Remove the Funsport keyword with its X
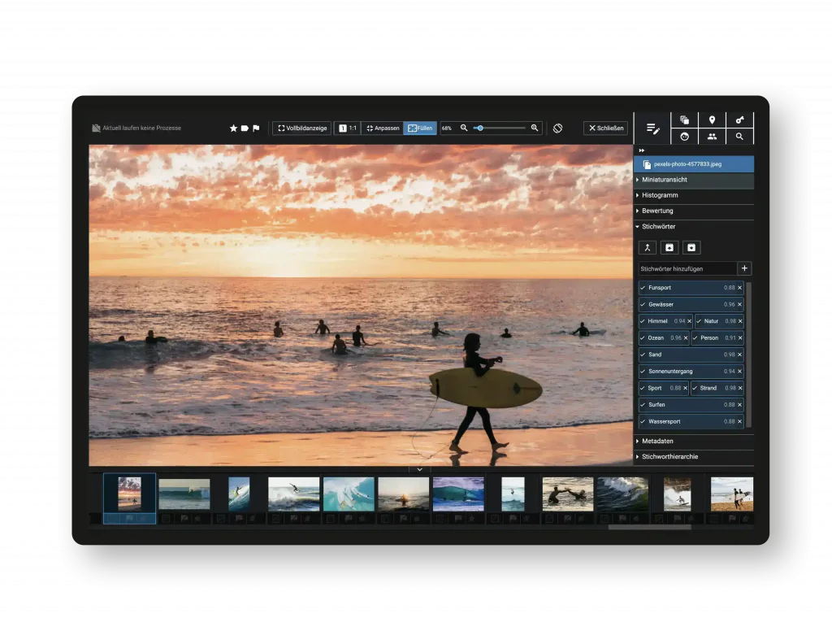Viewport: 832px width, 618px height. (739, 288)
